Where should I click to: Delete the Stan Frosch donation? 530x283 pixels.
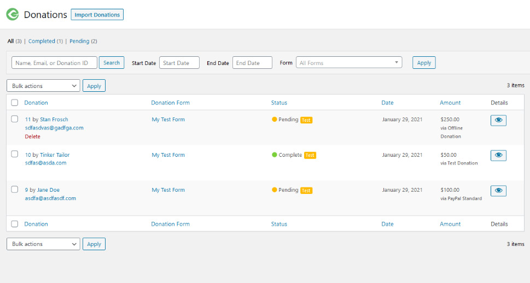[32, 137]
